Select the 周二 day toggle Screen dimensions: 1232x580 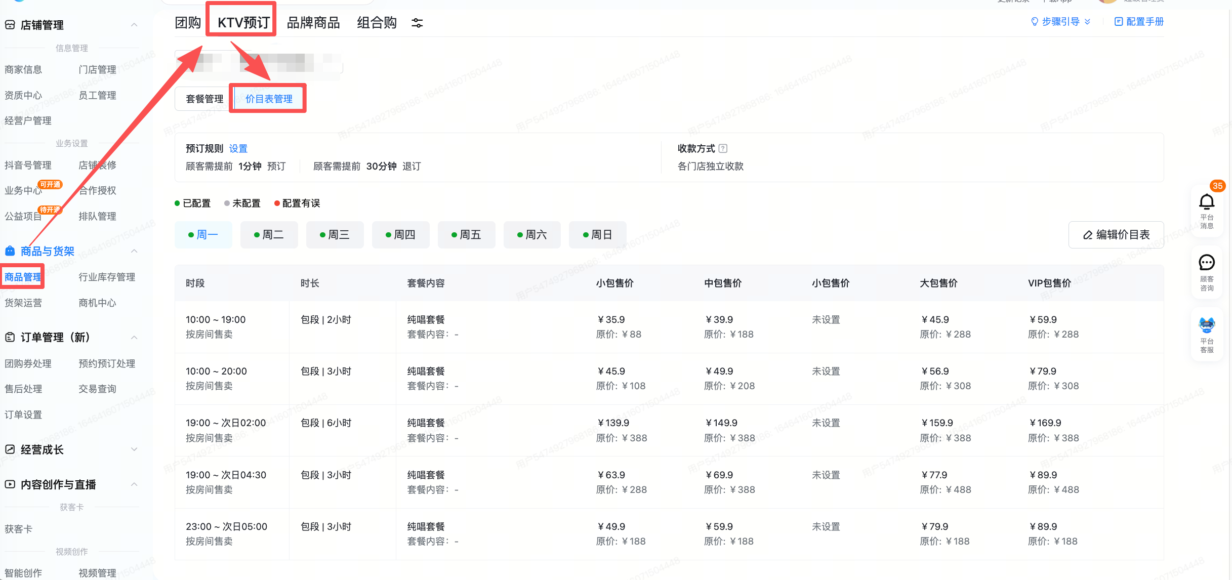coord(269,235)
